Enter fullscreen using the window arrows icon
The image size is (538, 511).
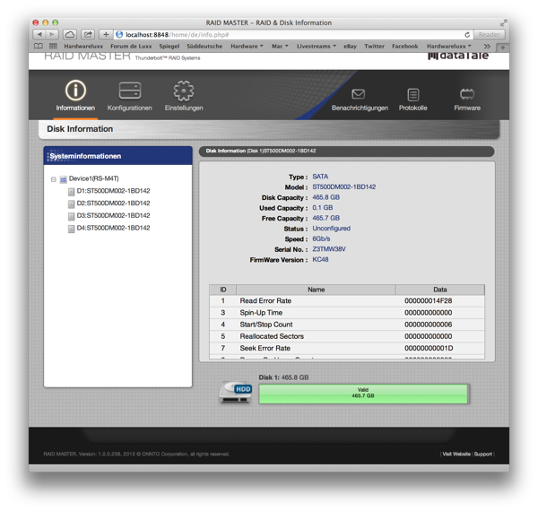(503, 23)
